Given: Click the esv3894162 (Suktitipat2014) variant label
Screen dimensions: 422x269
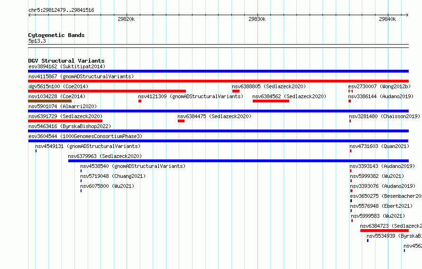Looking at the screenshot, I should click(x=67, y=66).
